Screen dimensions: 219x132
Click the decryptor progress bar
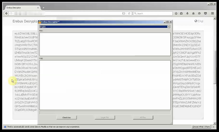(105, 113)
